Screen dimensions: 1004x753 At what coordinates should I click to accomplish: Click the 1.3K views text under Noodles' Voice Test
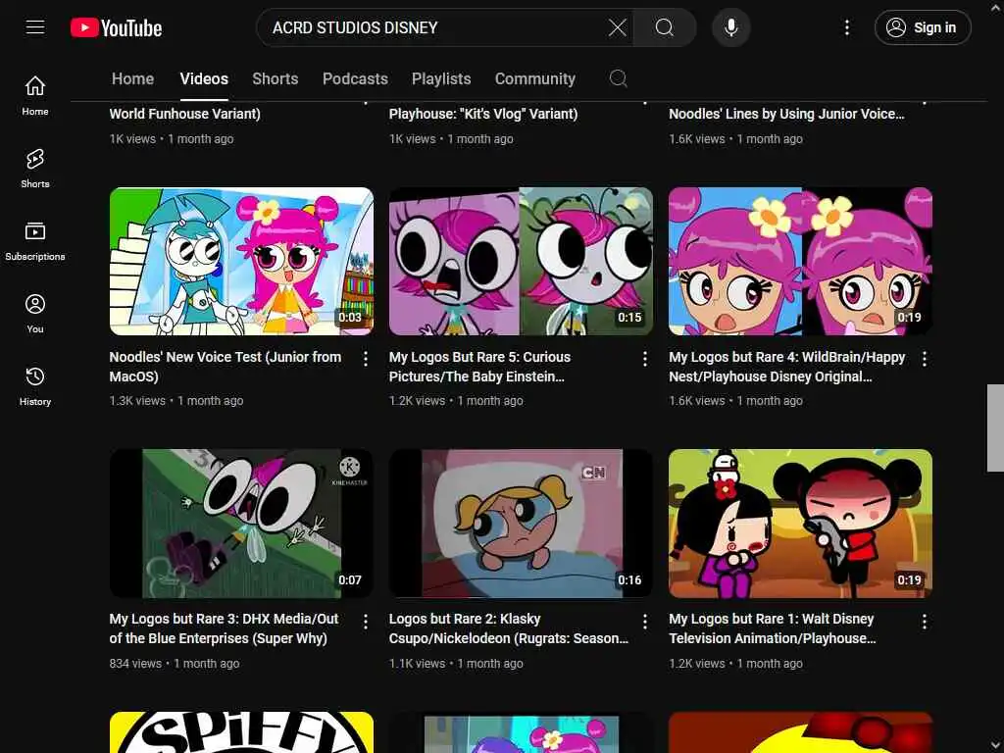tap(137, 401)
